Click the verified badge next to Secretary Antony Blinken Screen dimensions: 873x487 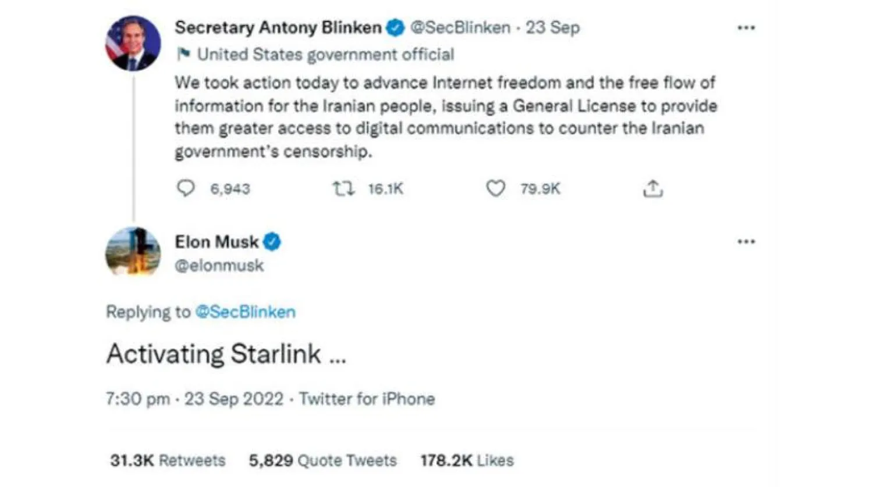pos(396,27)
